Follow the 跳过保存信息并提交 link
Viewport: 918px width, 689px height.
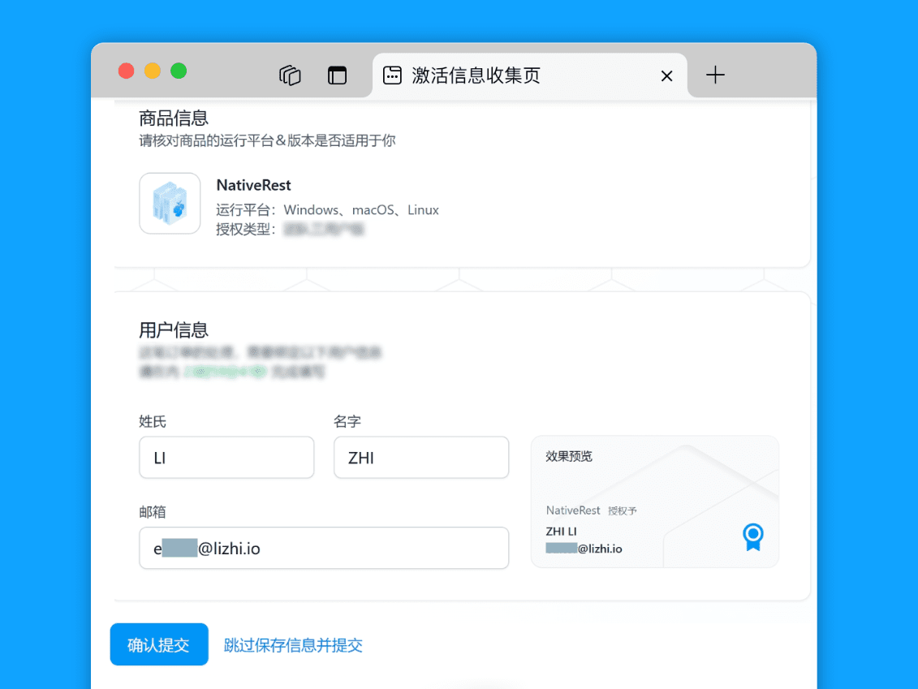[293, 645]
